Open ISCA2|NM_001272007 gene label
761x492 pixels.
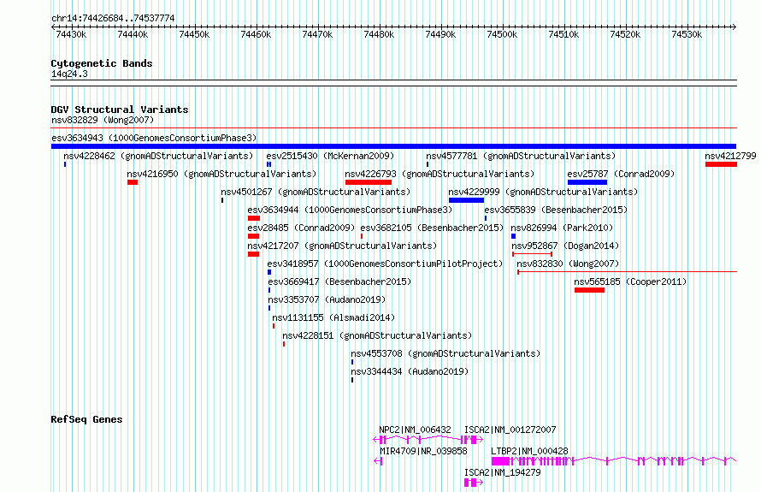coord(510,430)
